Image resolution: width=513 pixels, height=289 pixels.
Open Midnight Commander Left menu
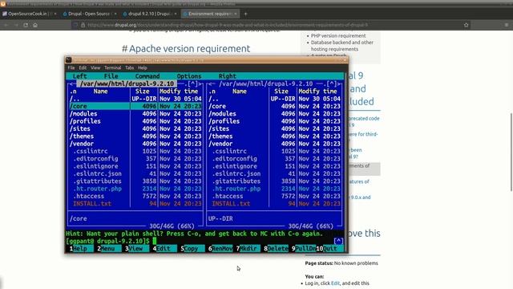point(80,76)
